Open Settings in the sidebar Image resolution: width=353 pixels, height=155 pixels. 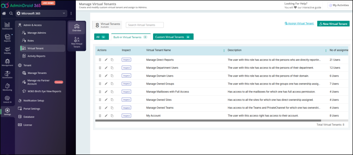(x=8, y=111)
